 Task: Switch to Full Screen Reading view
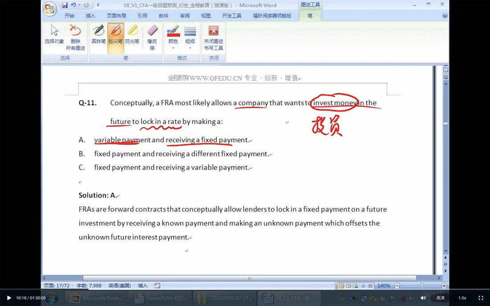point(348,286)
